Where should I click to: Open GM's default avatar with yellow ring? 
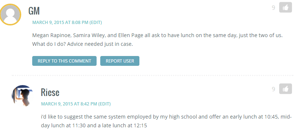point(10,15)
